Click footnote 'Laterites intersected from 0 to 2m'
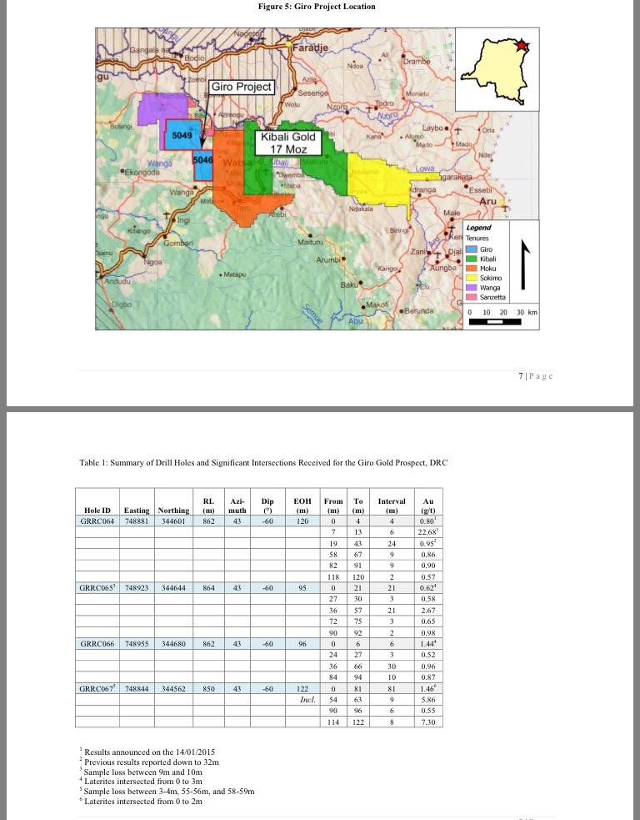The height and width of the screenshot is (820, 640). [x=141, y=801]
